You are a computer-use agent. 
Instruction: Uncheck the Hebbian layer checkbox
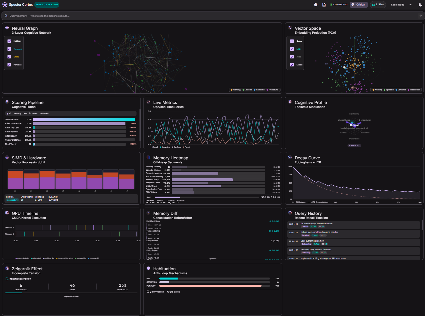click(9, 41)
